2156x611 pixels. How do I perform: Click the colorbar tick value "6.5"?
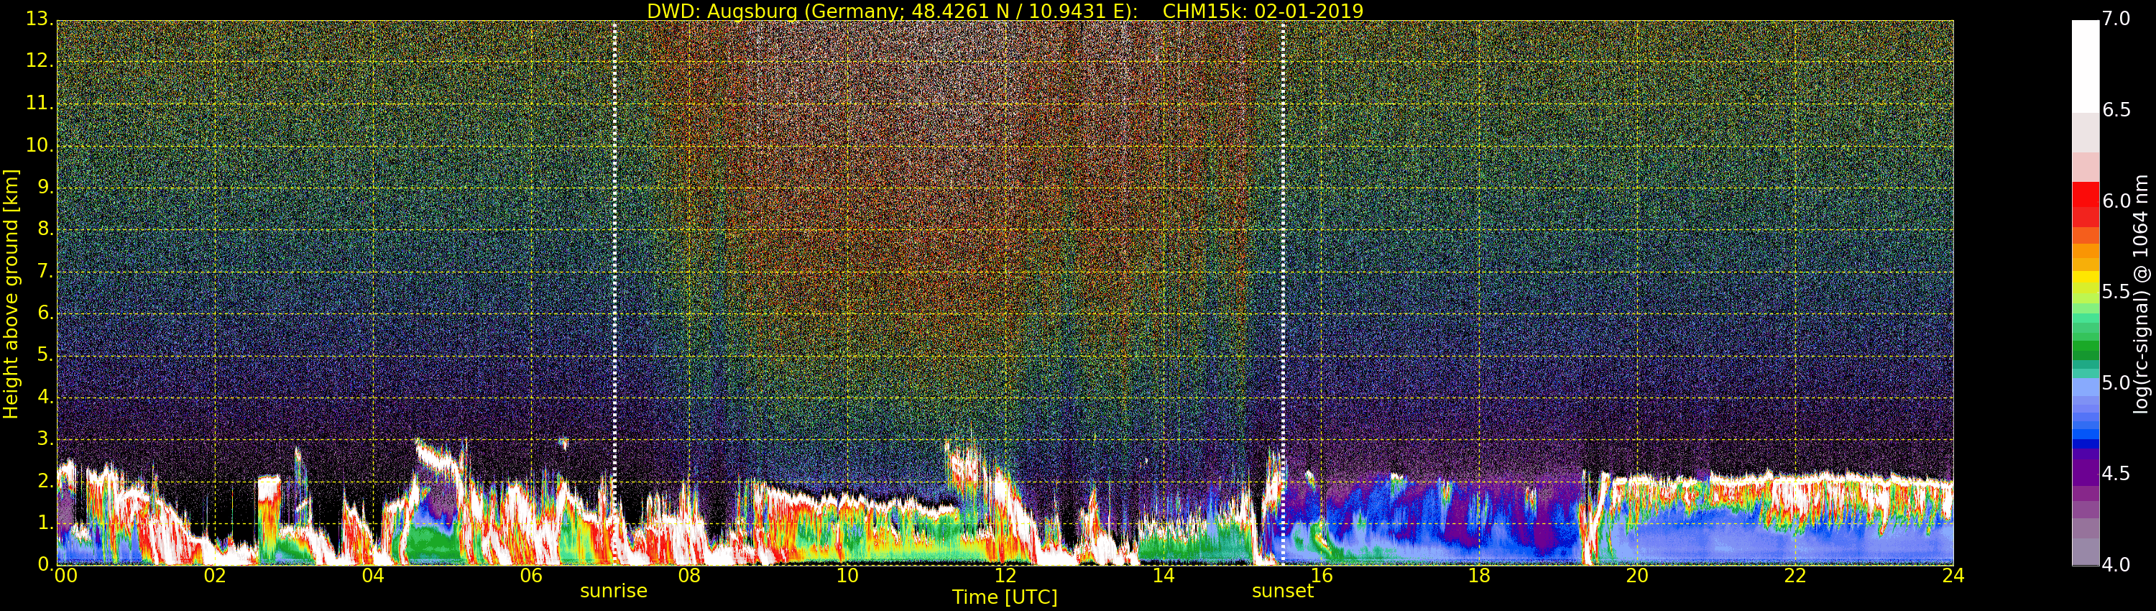pos(2116,110)
